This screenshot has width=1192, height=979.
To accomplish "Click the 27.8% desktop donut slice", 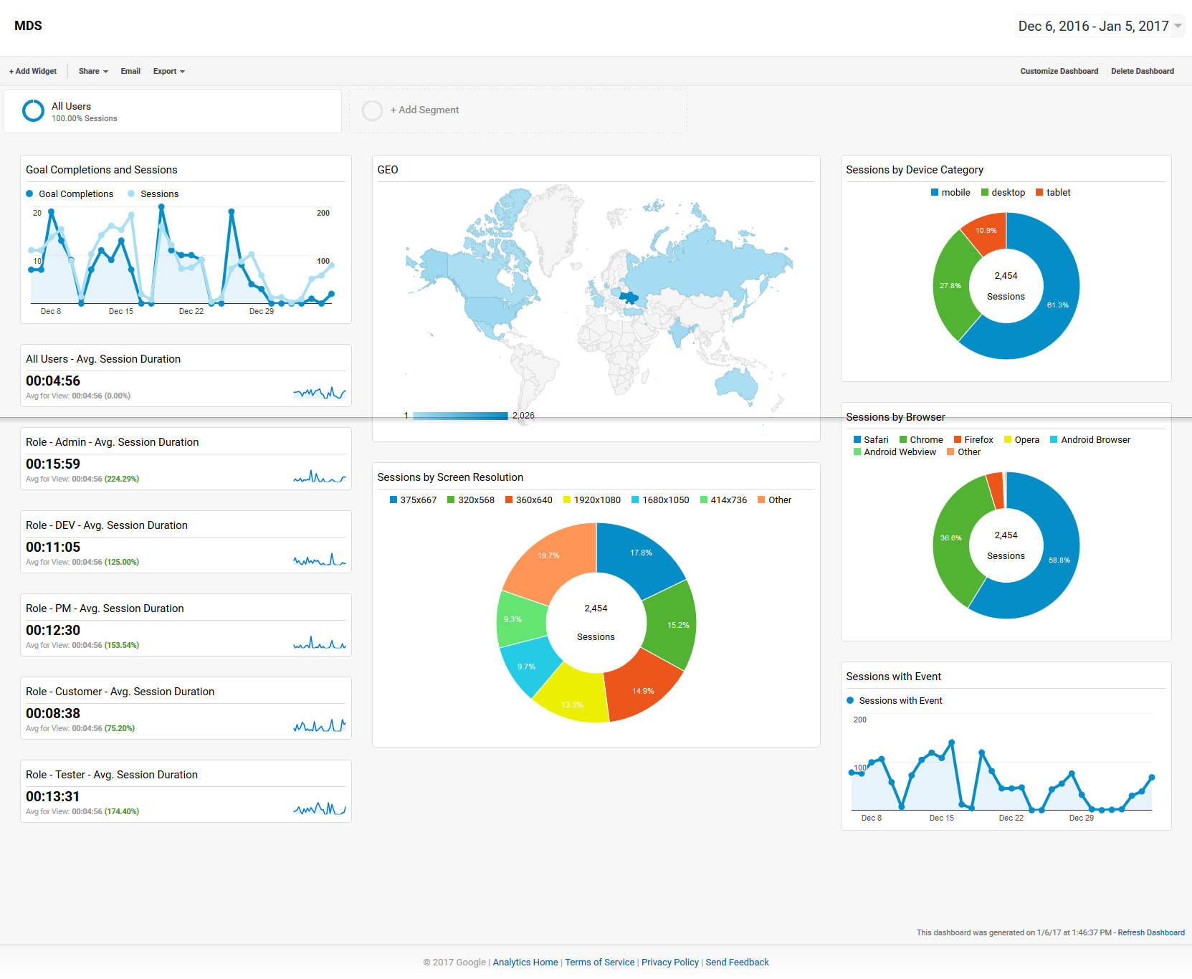I will (952, 285).
